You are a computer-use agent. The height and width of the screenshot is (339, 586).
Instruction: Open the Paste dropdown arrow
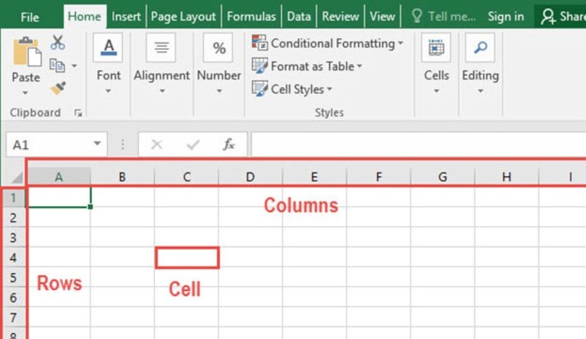[x=25, y=93]
